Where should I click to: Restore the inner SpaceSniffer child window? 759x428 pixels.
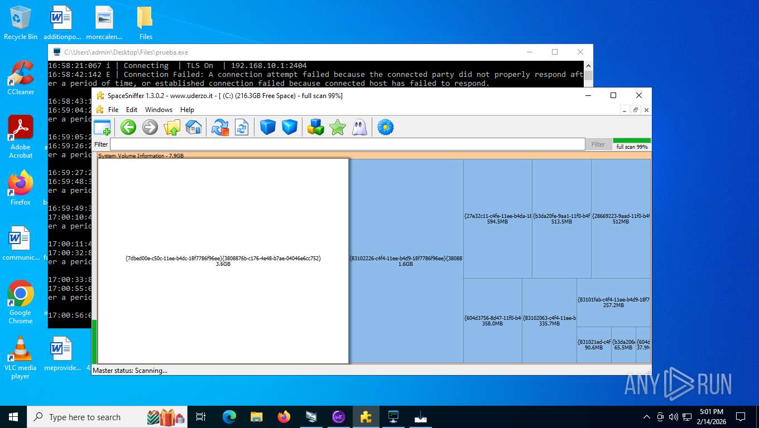coord(636,110)
